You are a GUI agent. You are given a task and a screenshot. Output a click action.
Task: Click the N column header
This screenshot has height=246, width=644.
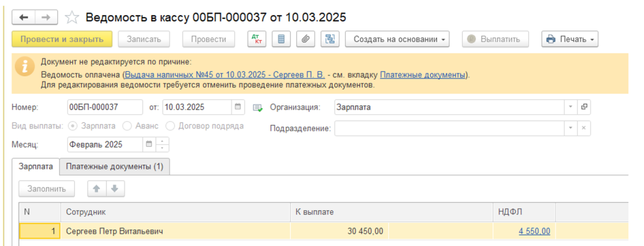pos(40,212)
